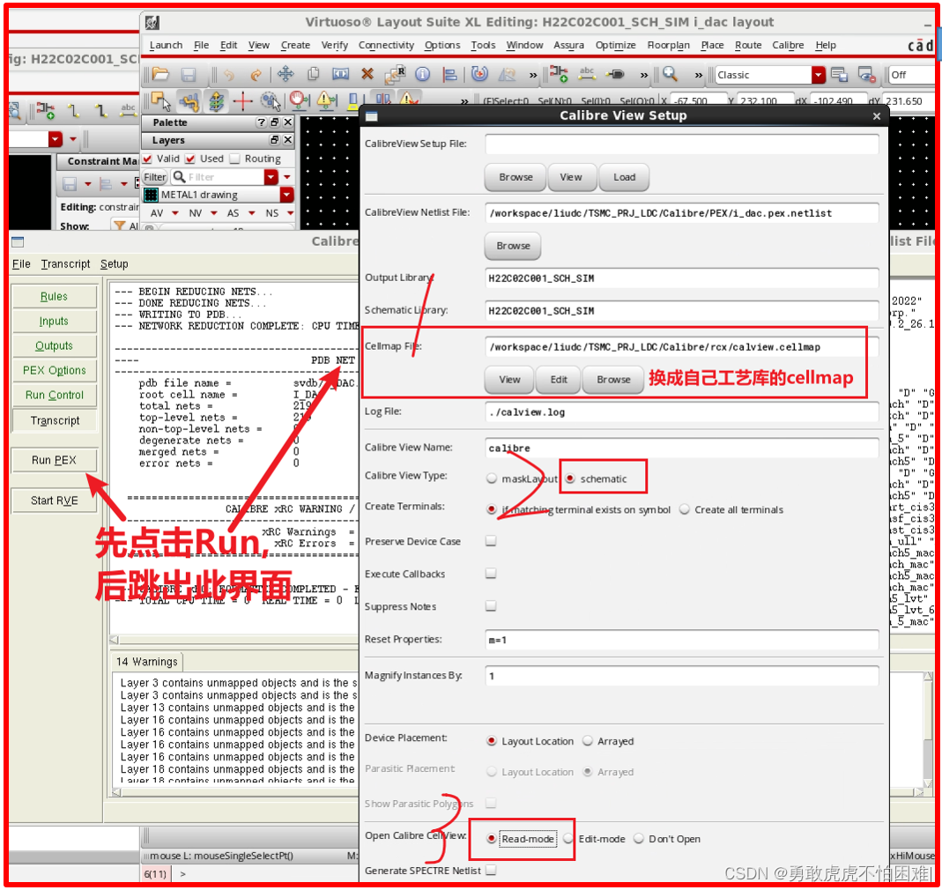This screenshot has height=890, width=942.
Task: Expand the AS dropdown arrow
Action: (x=252, y=212)
